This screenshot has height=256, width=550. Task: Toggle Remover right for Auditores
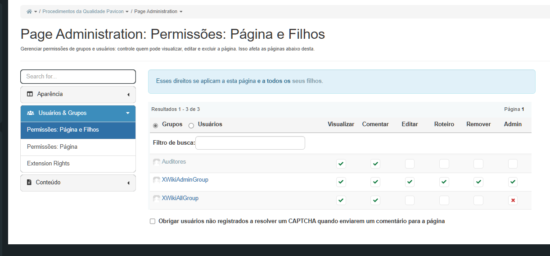(478, 164)
